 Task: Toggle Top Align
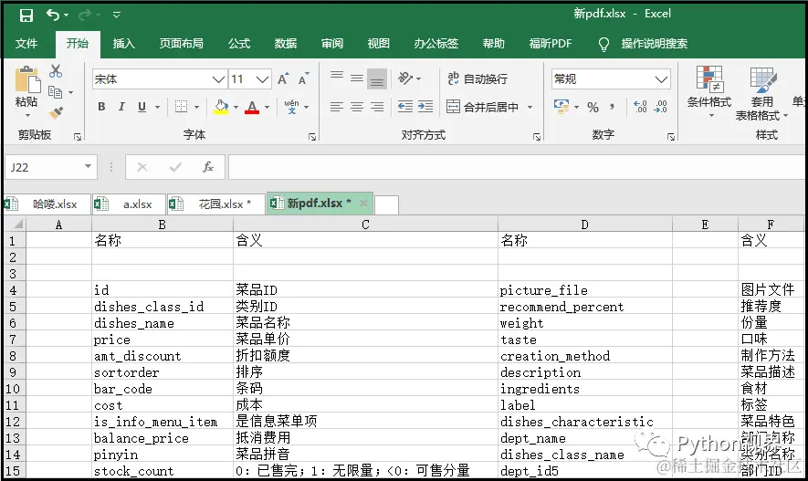tap(337, 78)
